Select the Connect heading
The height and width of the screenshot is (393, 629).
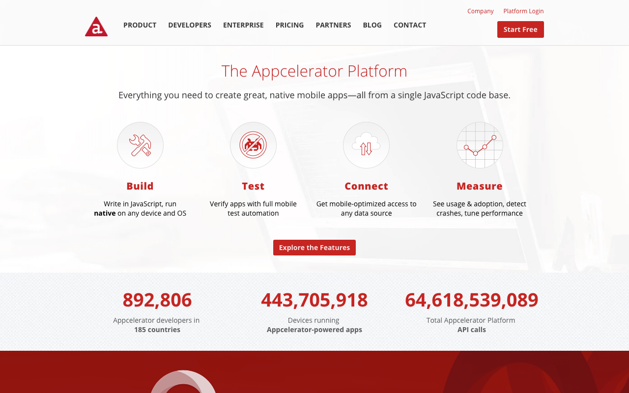coord(366,186)
